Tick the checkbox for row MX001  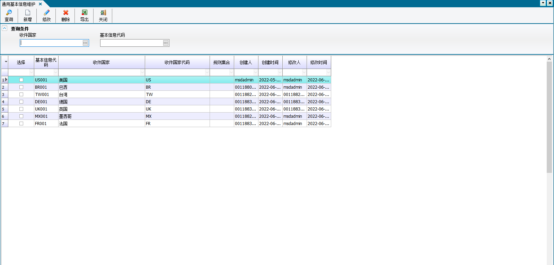click(x=21, y=116)
